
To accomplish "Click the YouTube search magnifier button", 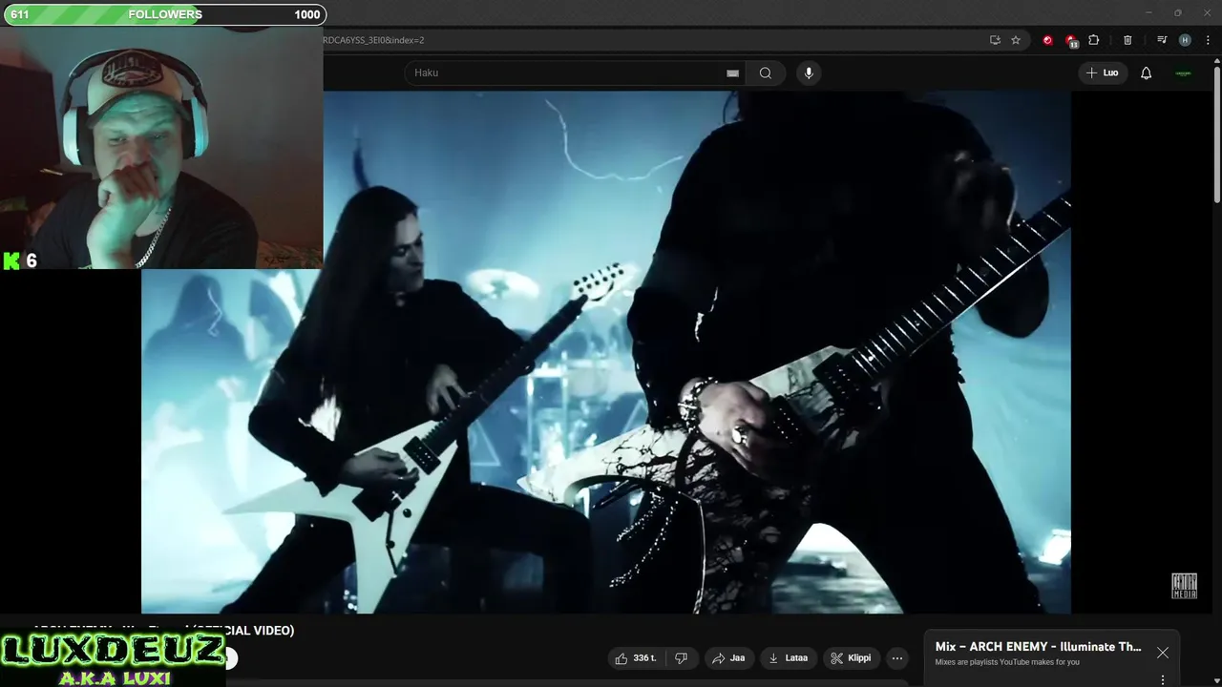I will coord(766,73).
